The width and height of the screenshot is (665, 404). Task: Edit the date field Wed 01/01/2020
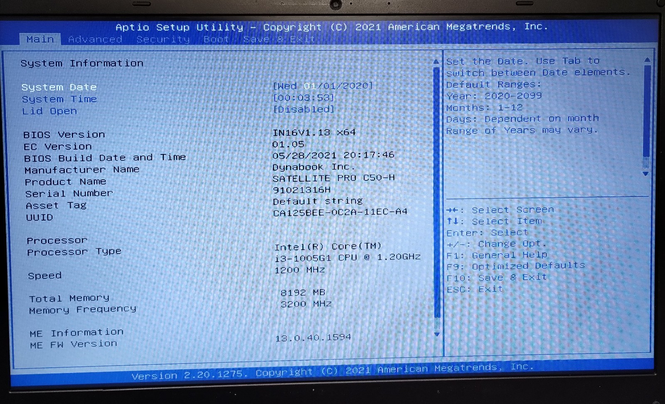[x=323, y=86]
